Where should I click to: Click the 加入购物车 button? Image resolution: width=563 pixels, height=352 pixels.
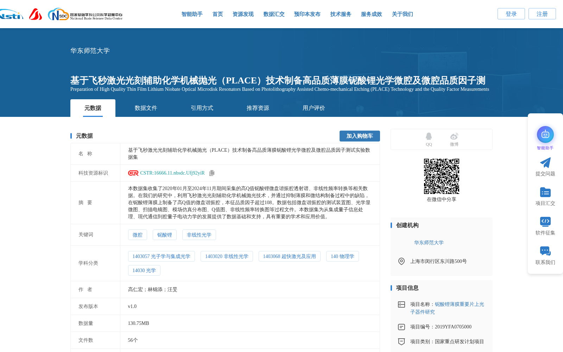(x=360, y=136)
